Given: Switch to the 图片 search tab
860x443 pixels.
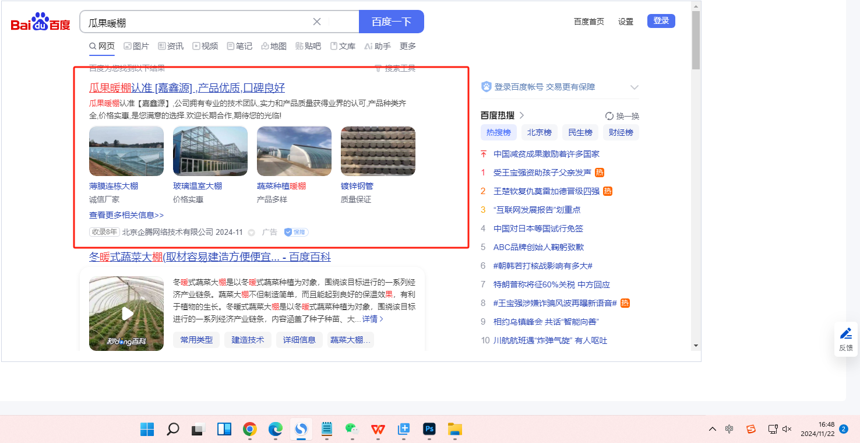Looking at the screenshot, I should [x=136, y=46].
